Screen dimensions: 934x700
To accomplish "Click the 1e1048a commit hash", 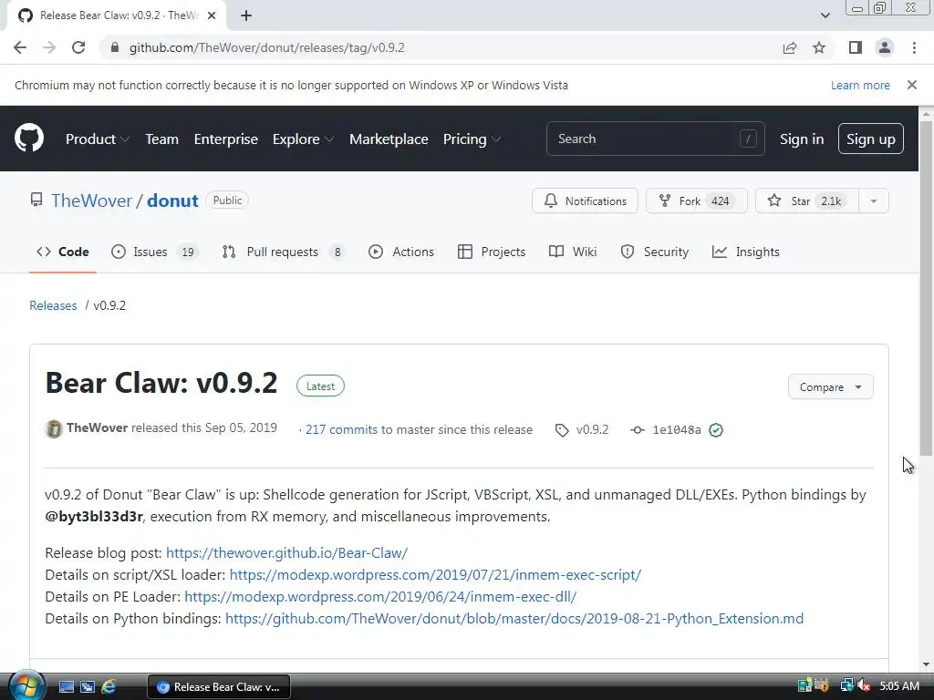I will pos(677,430).
